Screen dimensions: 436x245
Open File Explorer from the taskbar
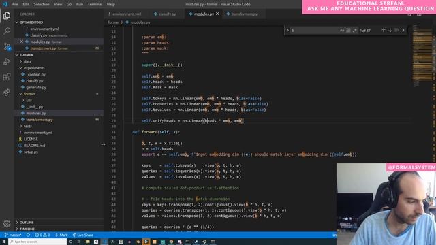87,242
